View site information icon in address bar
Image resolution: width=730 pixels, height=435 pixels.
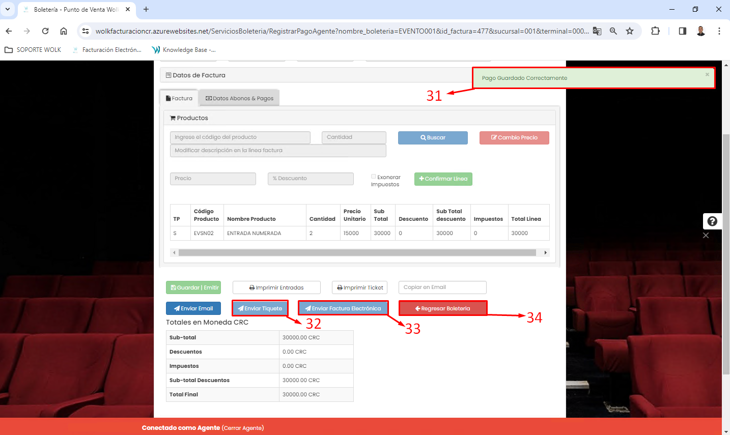[86, 31]
